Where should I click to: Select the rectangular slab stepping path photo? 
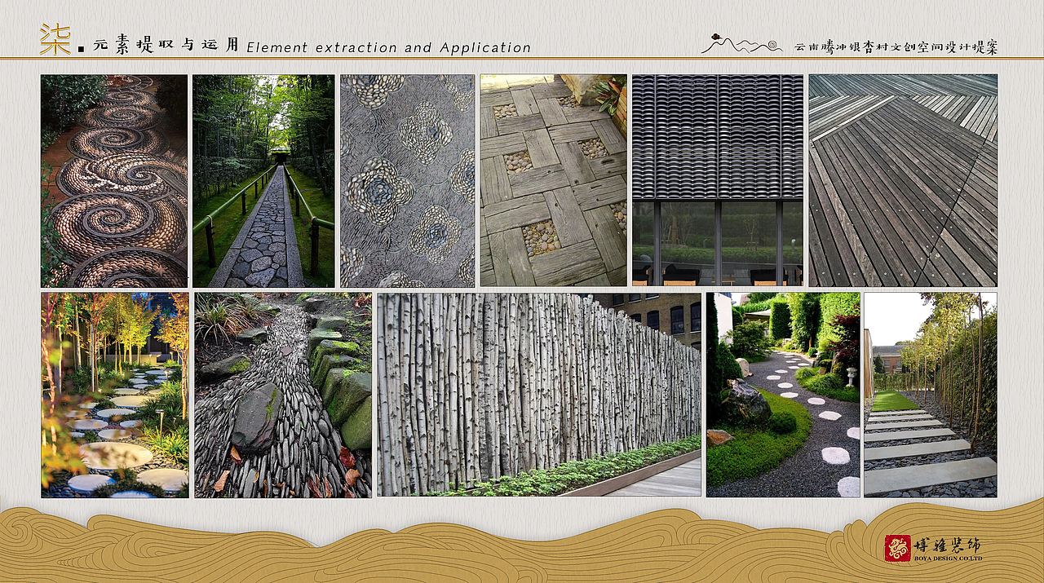(x=931, y=395)
